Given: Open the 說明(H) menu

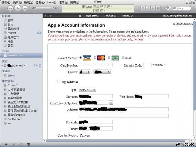Looking at the screenshot, I should (75, 2).
